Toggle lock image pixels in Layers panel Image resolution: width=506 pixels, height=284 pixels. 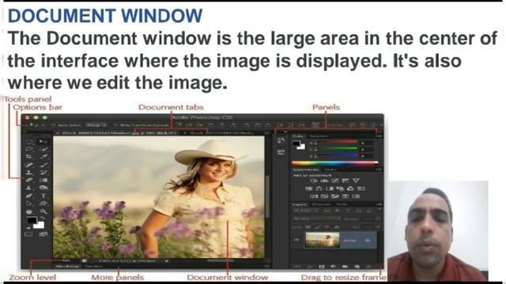point(318,227)
